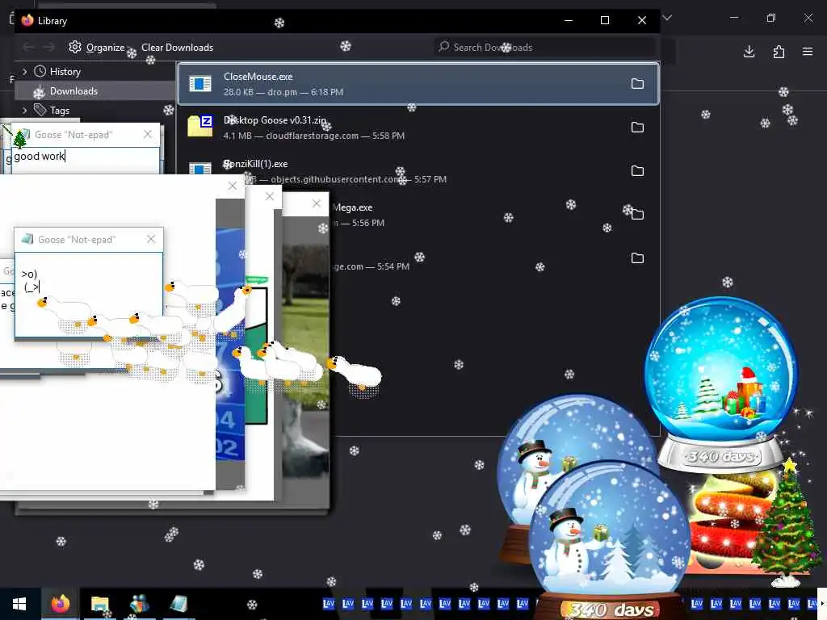This screenshot has width=827, height=620.
Task: Click the Desktop Goose zip file icon
Action: [200, 127]
